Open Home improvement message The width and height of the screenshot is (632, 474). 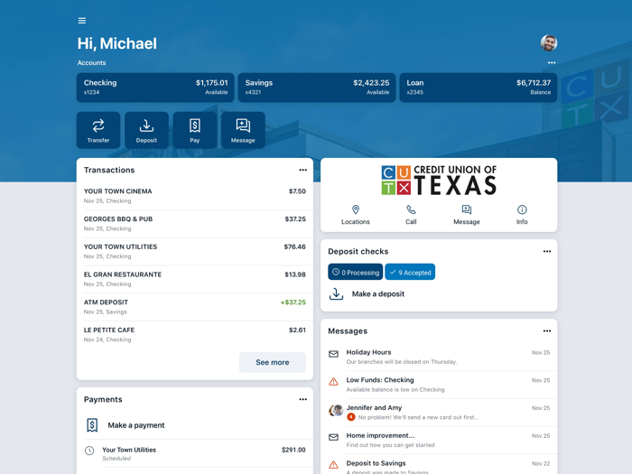439,441
